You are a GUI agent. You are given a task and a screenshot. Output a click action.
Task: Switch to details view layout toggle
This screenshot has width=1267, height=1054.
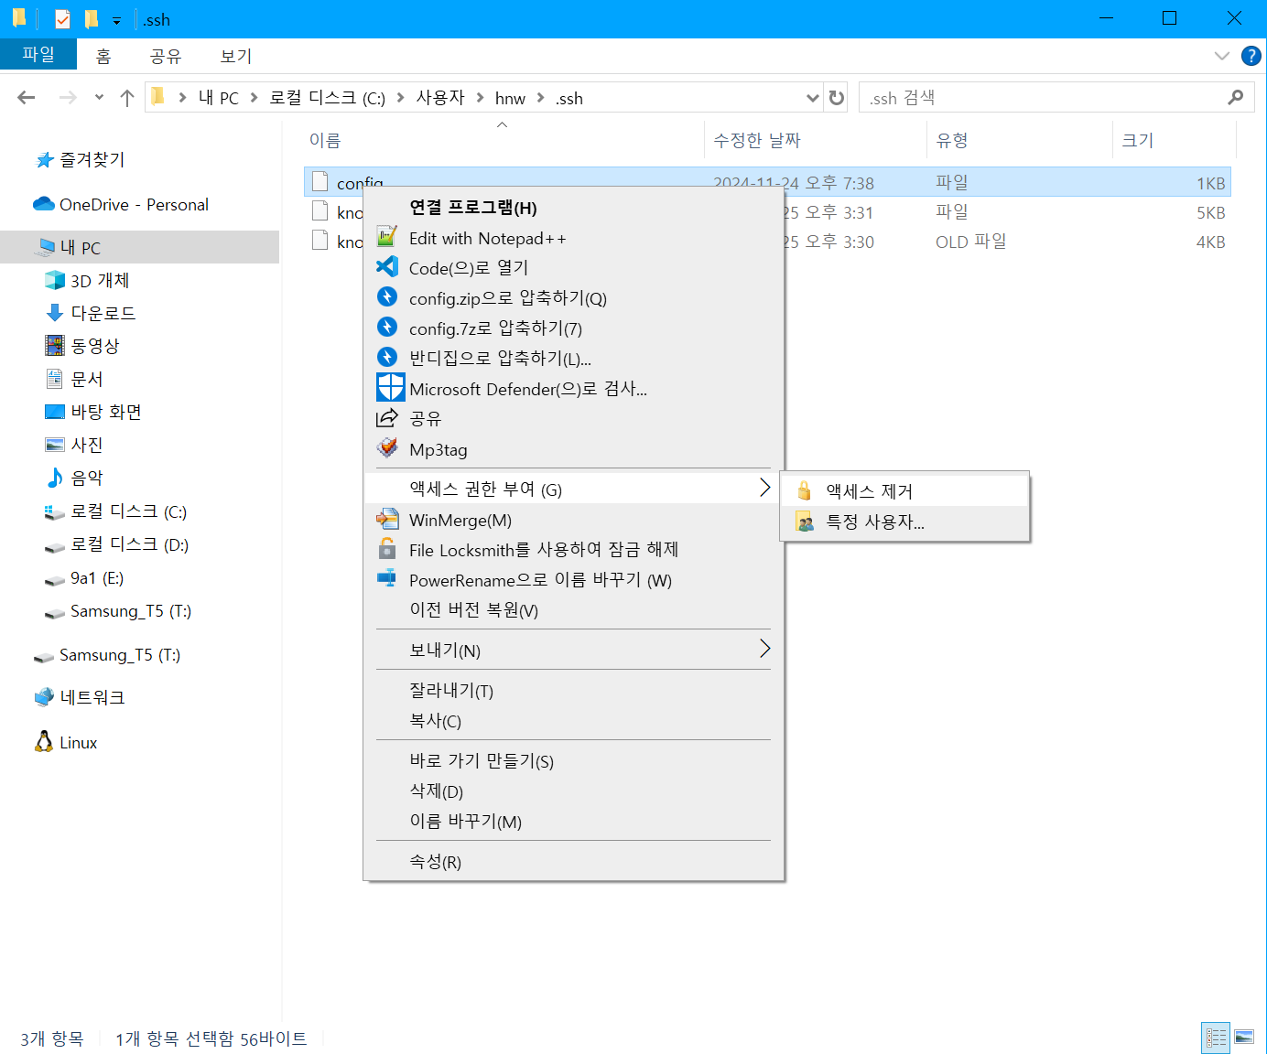[x=1215, y=1038]
